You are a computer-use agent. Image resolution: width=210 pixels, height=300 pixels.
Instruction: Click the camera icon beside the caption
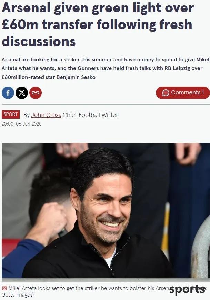point(4,288)
